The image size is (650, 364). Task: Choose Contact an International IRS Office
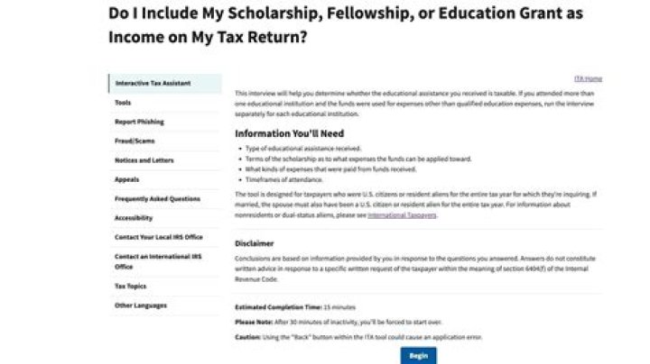[x=158, y=261]
